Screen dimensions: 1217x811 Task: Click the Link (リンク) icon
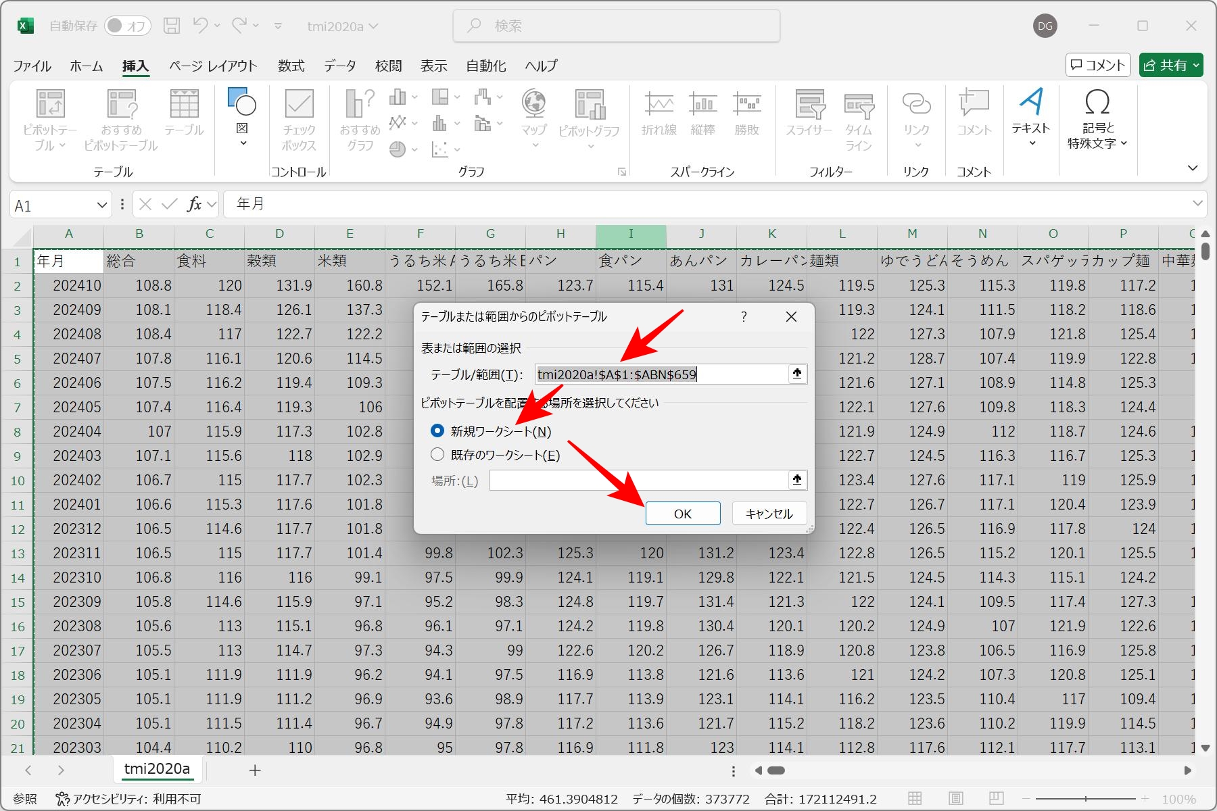916,103
